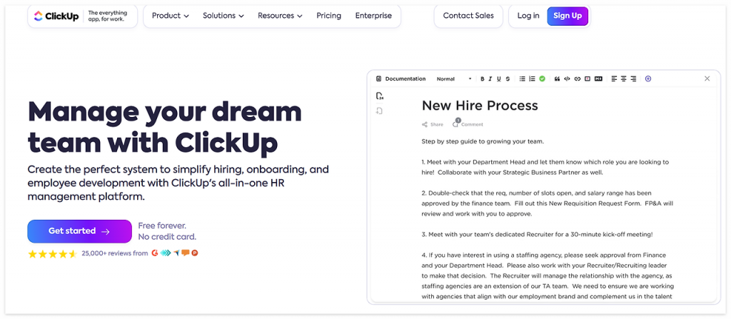The image size is (731, 319).
Task: Toggle underline formatting in the doc toolbar
Action: (x=499, y=79)
